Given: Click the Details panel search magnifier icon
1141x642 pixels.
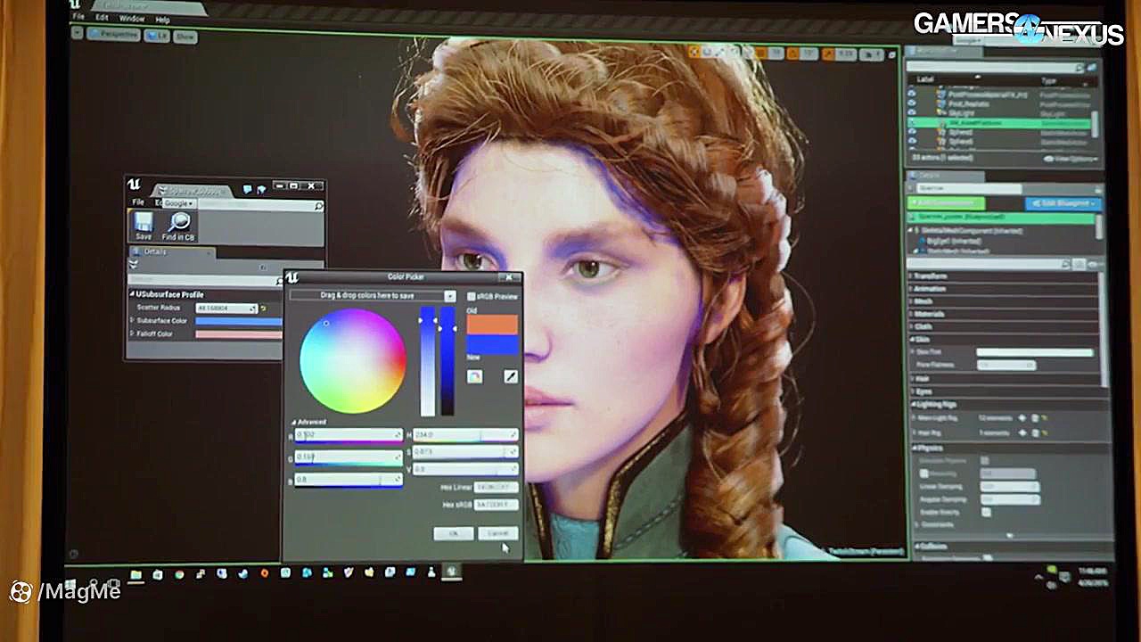Looking at the screenshot, I should 1066,264.
